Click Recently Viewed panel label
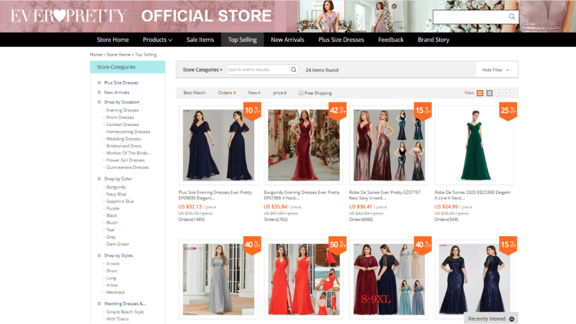This screenshot has width=576, height=324. point(487,319)
